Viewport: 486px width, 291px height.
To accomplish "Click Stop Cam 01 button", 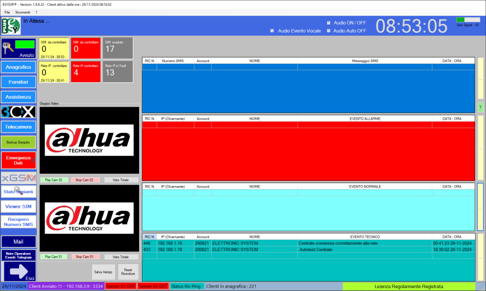I will pyautogui.click(x=85, y=257).
